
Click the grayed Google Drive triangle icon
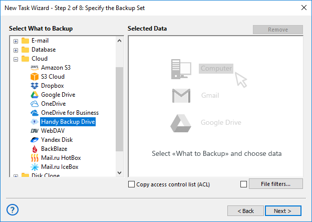tap(181, 123)
